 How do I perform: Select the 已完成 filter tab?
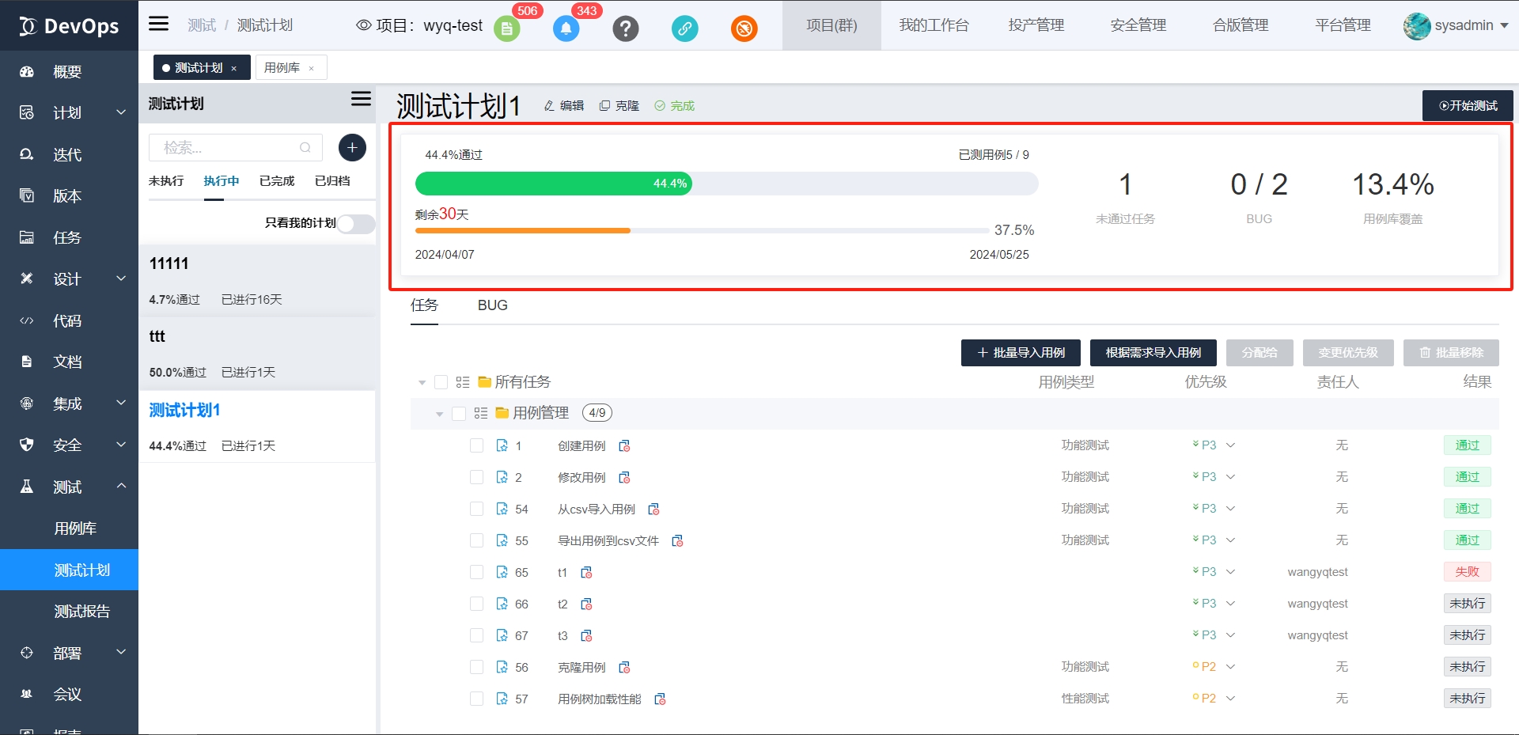coord(276,181)
